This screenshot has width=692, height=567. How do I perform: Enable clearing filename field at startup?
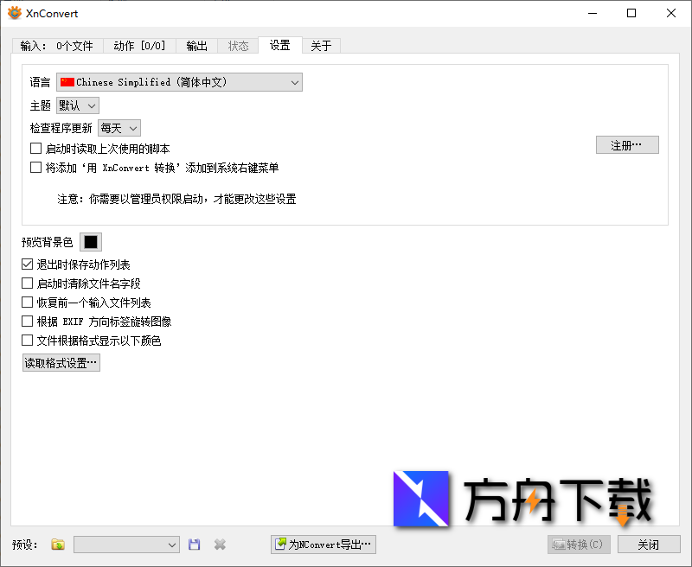coord(28,283)
